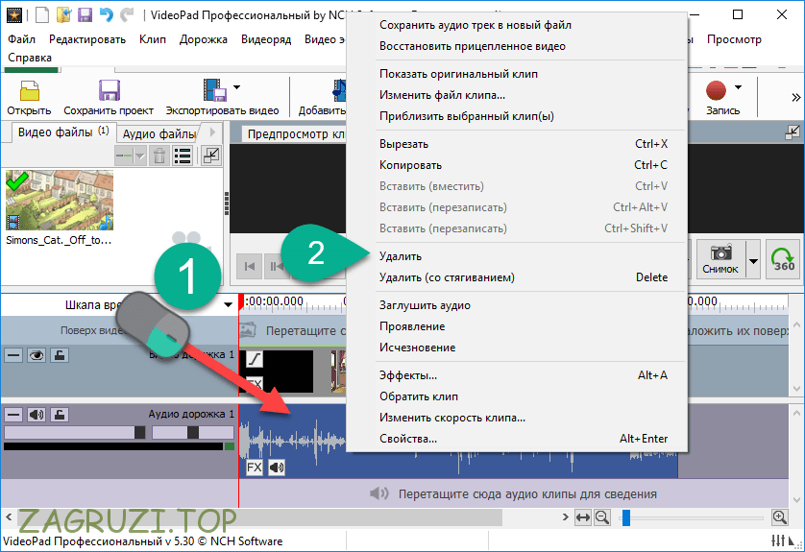Collapse Аудио дорожка 1 with minus button
This screenshot has height=552, width=805.
(x=13, y=415)
